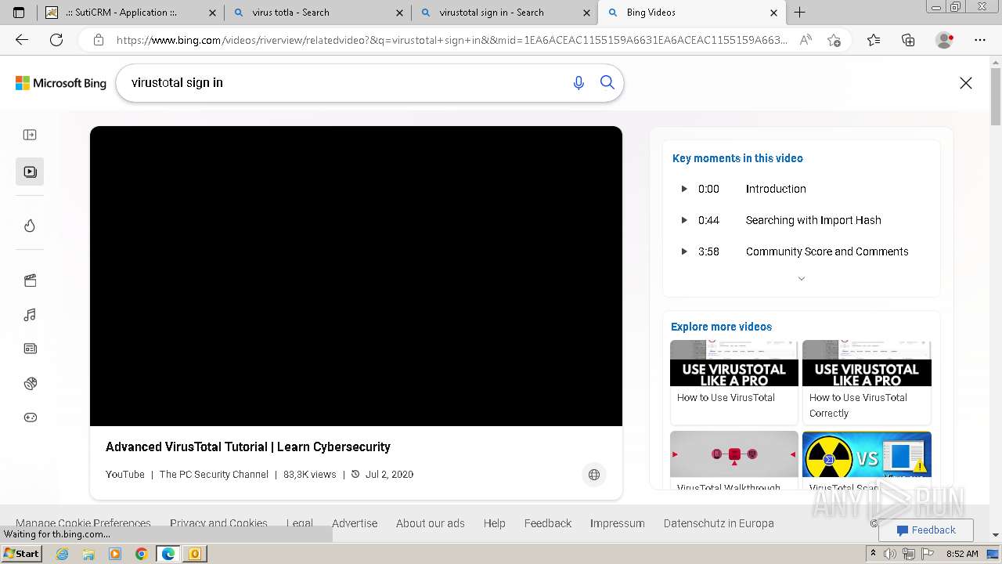Screen dimensions: 1002x564
Task: Open the news videos icon
Action: [x=30, y=349]
